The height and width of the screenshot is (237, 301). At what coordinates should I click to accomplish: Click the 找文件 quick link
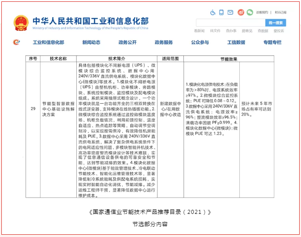(x=215, y=31)
